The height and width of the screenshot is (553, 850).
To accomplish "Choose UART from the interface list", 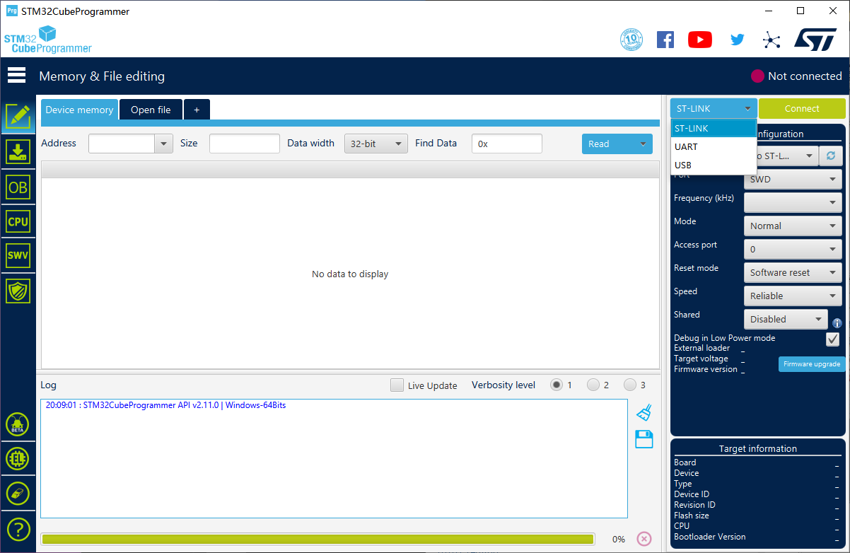I will click(x=714, y=146).
